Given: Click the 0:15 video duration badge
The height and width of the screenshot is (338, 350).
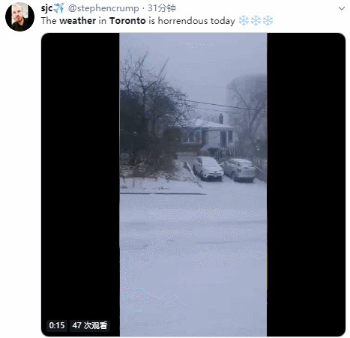Looking at the screenshot, I should tap(57, 325).
